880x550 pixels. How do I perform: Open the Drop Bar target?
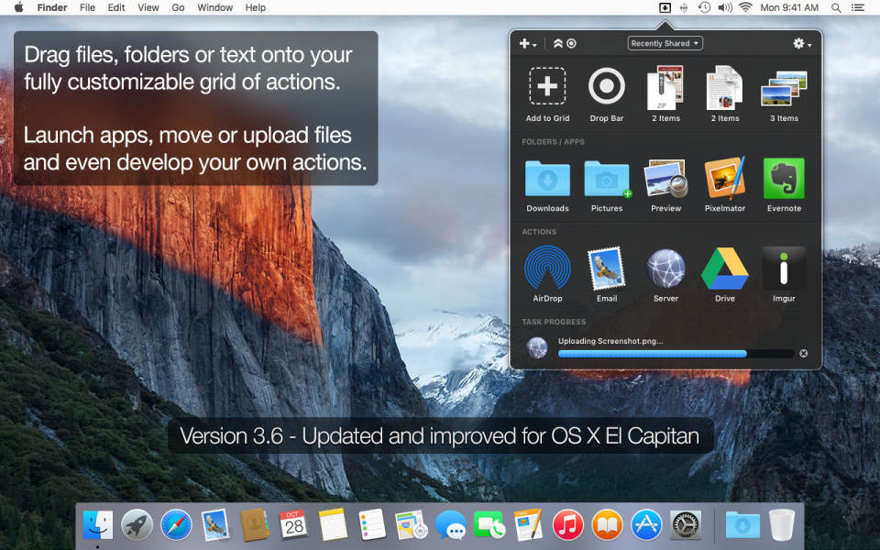pos(607,86)
